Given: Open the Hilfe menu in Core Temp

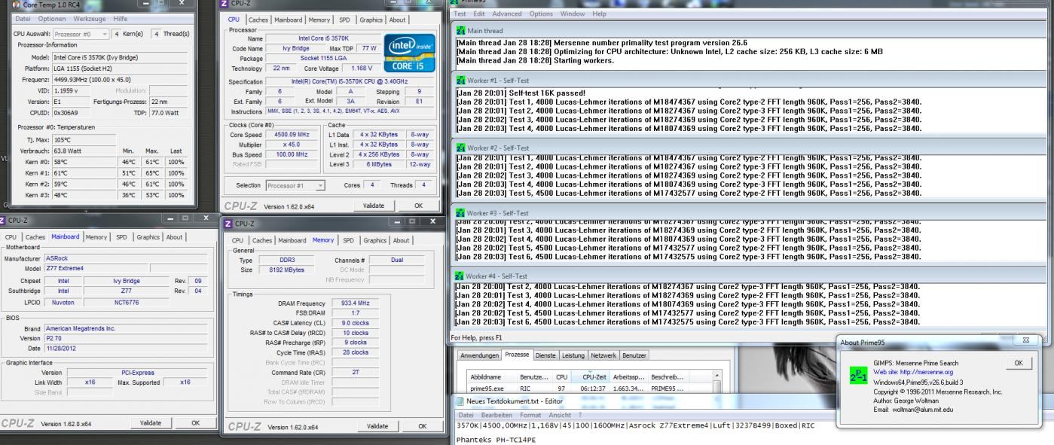Looking at the screenshot, I should (120, 18).
